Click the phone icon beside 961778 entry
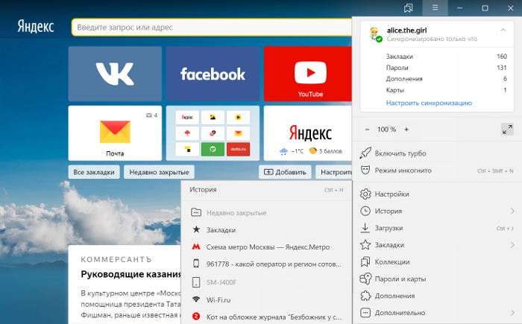 coord(196,264)
